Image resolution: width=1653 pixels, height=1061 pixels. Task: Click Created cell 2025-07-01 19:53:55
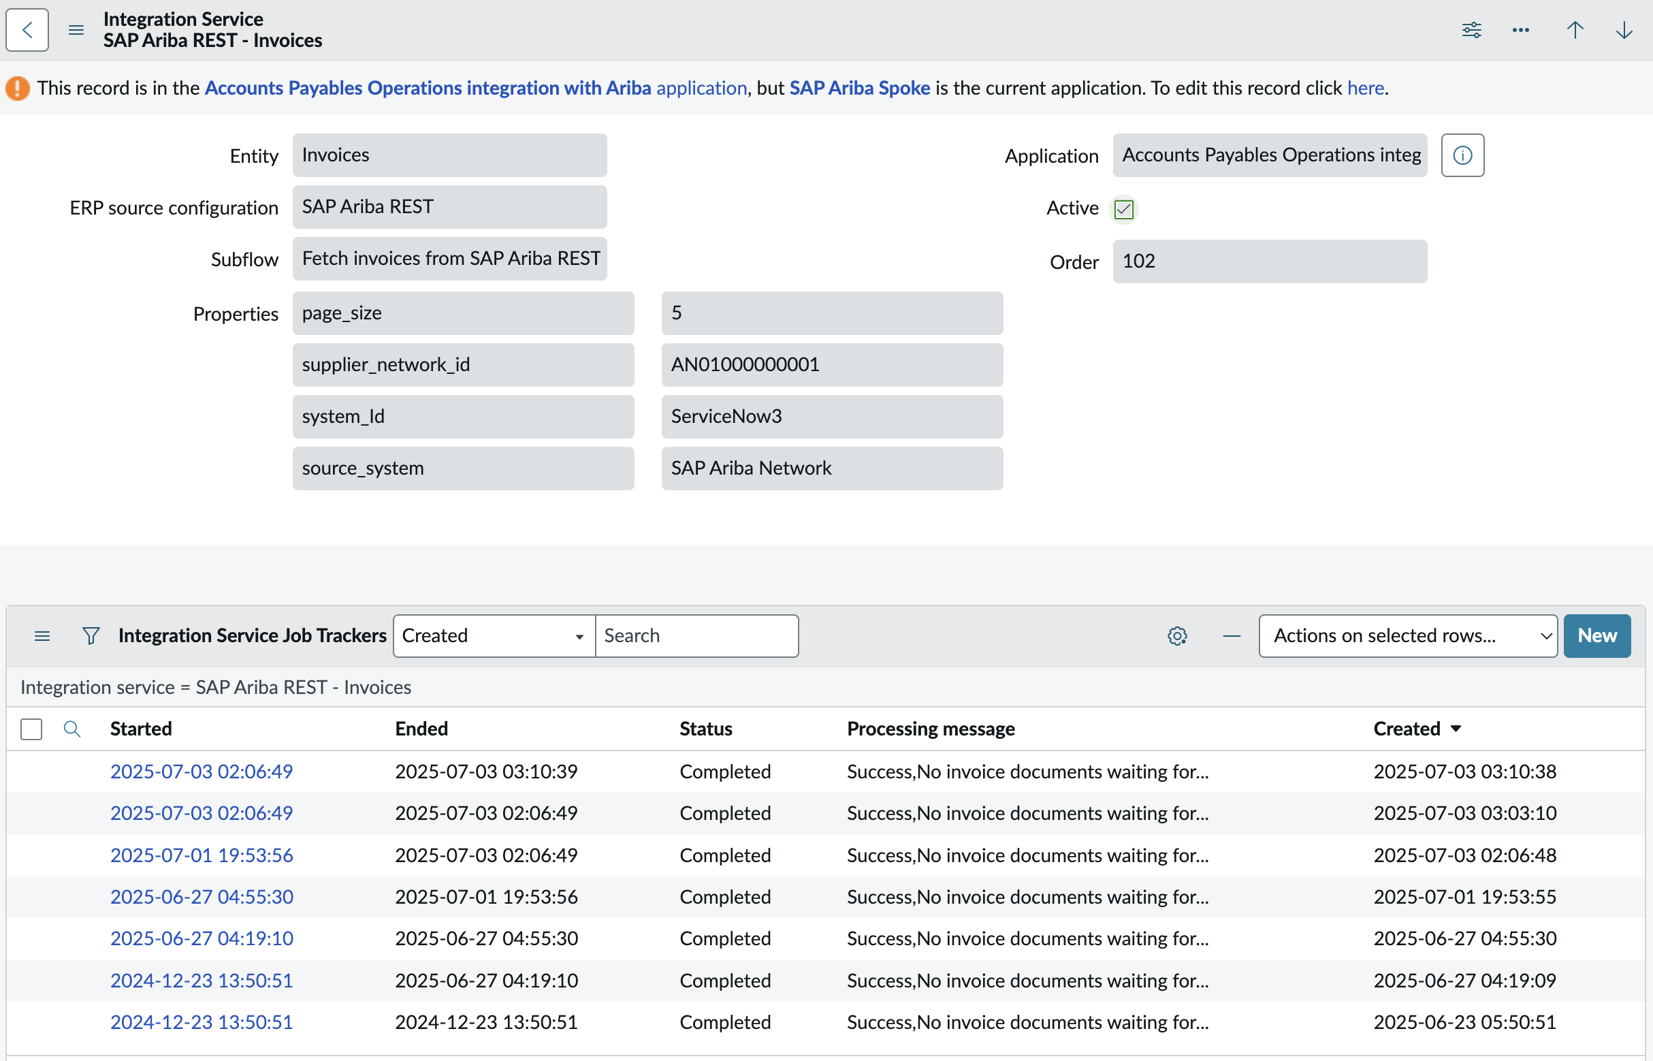point(1465,896)
